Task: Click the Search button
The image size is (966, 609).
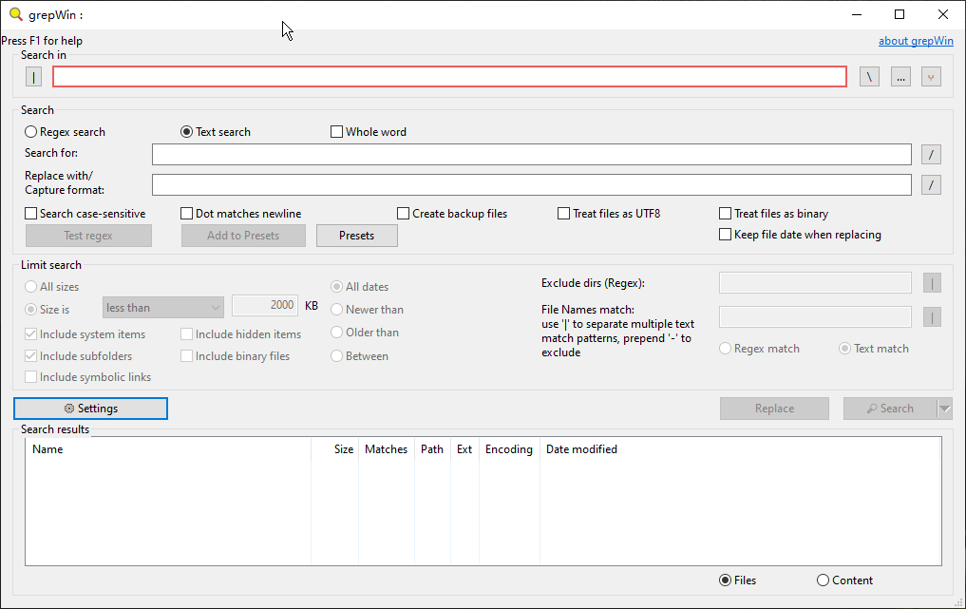Action: pyautogui.click(x=890, y=408)
